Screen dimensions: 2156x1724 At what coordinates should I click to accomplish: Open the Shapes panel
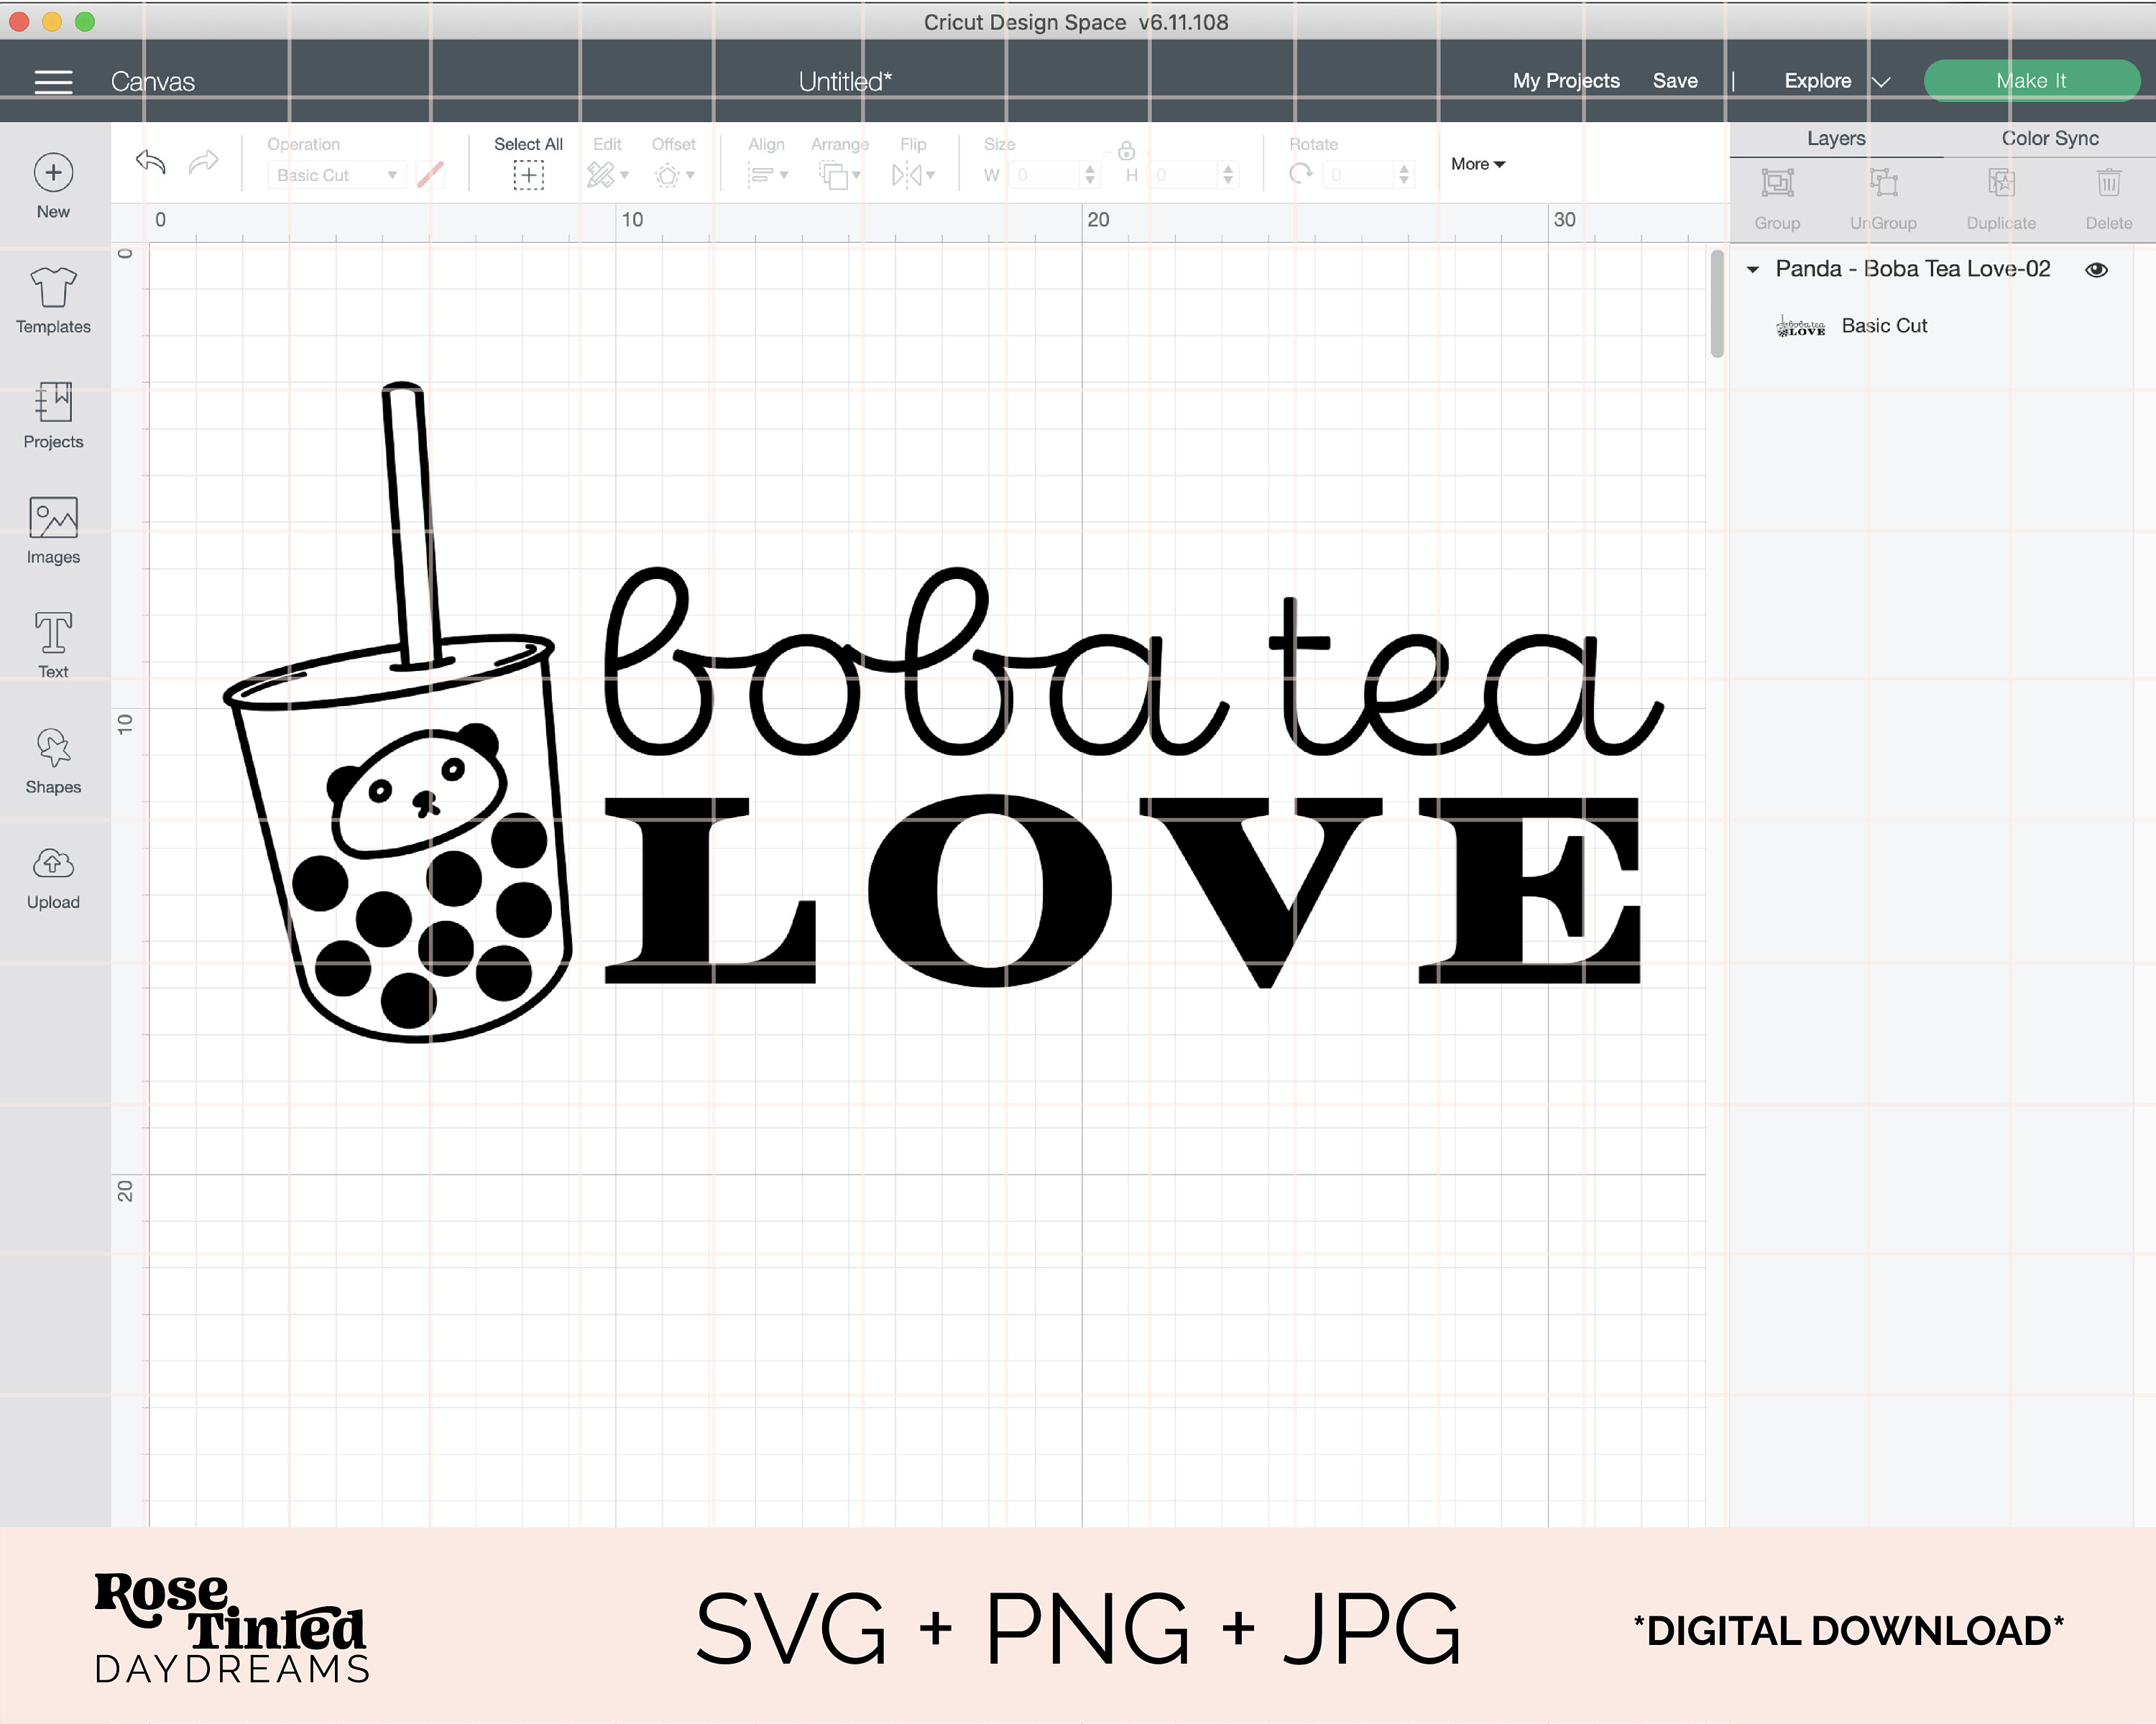(53, 759)
